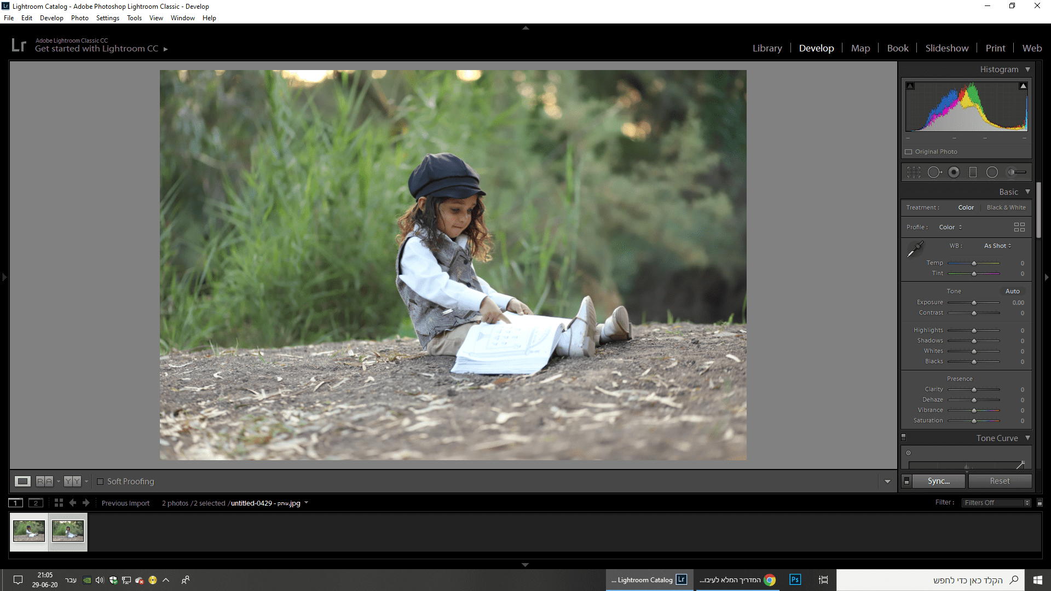Open the Photo menu
This screenshot has width=1051, height=591.
click(x=79, y=18)
